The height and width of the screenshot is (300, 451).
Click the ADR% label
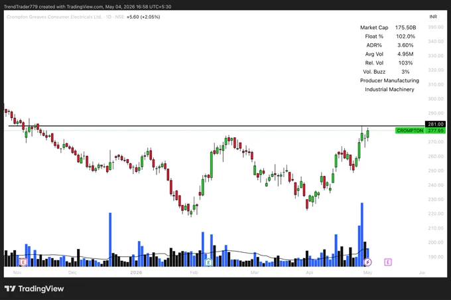374,45
